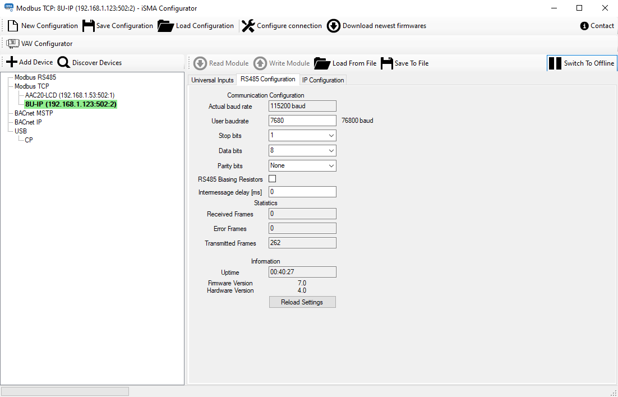This screenshot has height=397, width=618.
Task: Click the progress bar at bottom left
Action: point(64,390)
